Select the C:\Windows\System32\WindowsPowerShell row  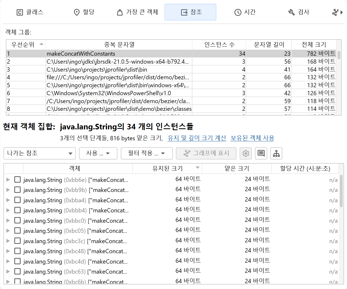click(109, 93)
